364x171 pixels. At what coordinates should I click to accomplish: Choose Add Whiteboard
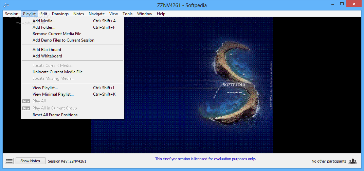tap(72, 56)
